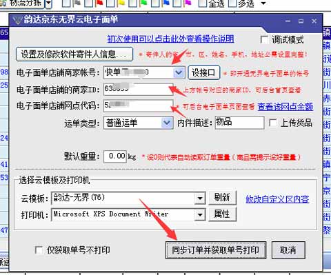331x275 pixels.
Task: Click 同步订单并获取单号打印 button
Action: pos(216,250)
